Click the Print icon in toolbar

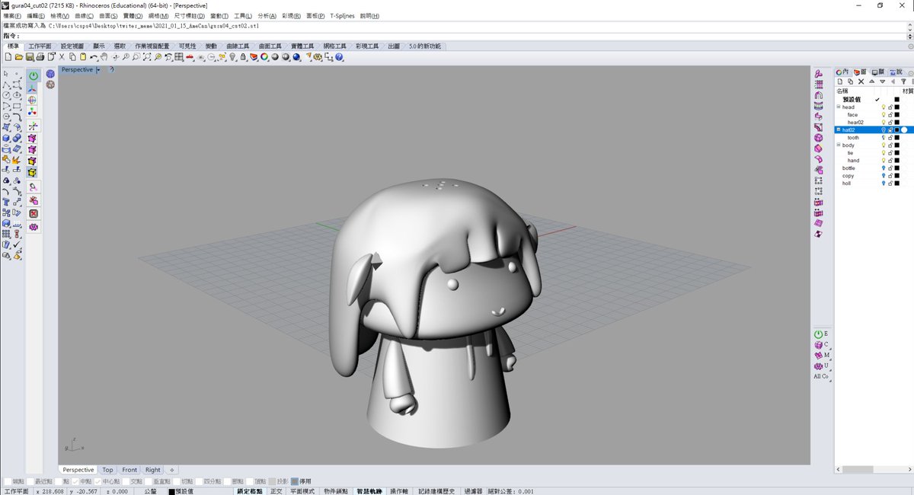40,57
